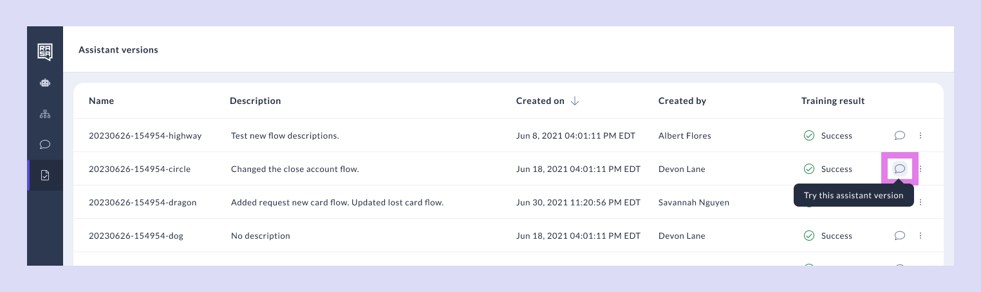The height and width of the screenshot is (292, 981).
Task: Click the Description column header
Action: tap(255, 101)
